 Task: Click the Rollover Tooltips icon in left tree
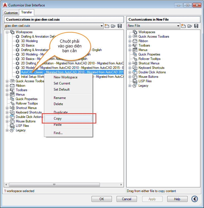12,103
